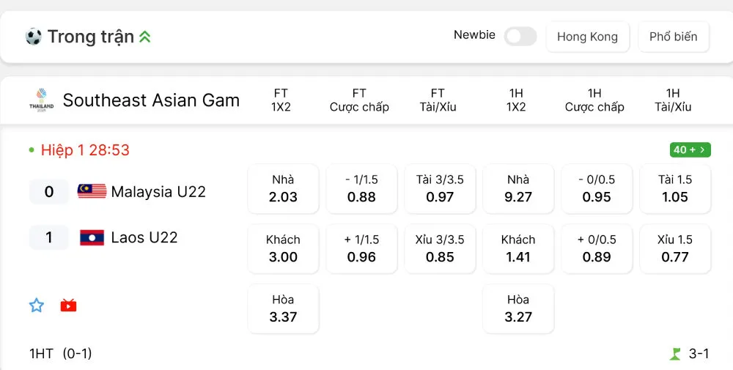
Task: Toggle the Newbie switch
Action: click(520, 36)
